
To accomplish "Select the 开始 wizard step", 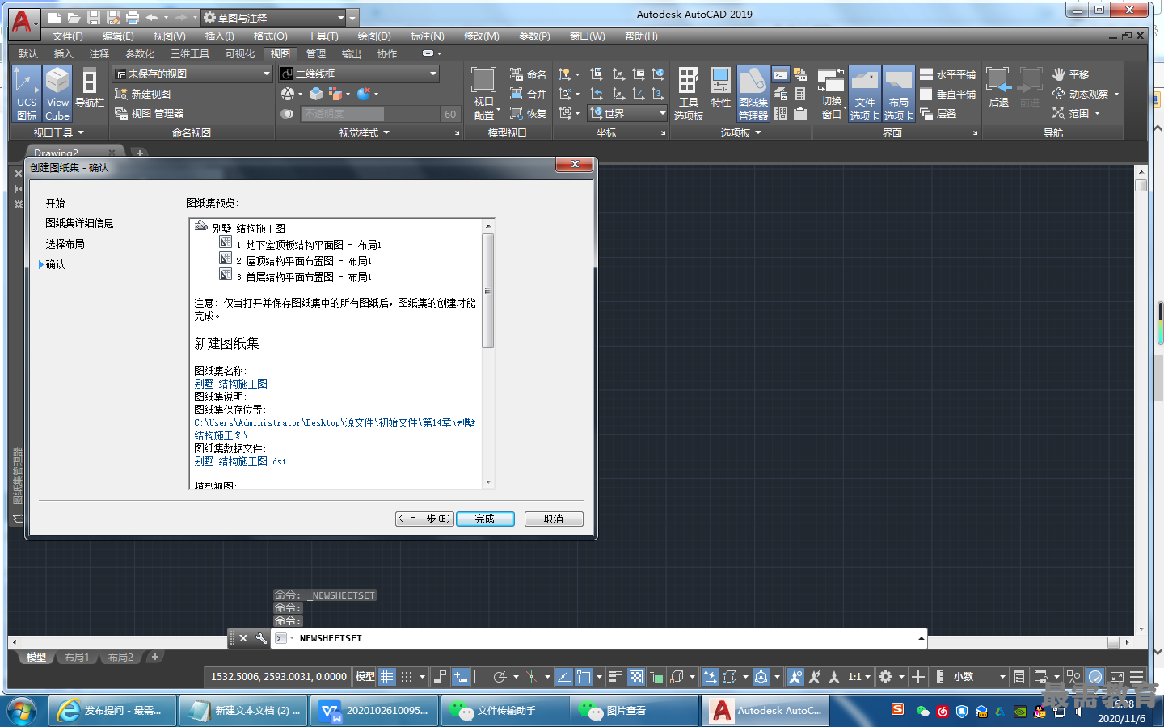I will (x=55, y=203).
